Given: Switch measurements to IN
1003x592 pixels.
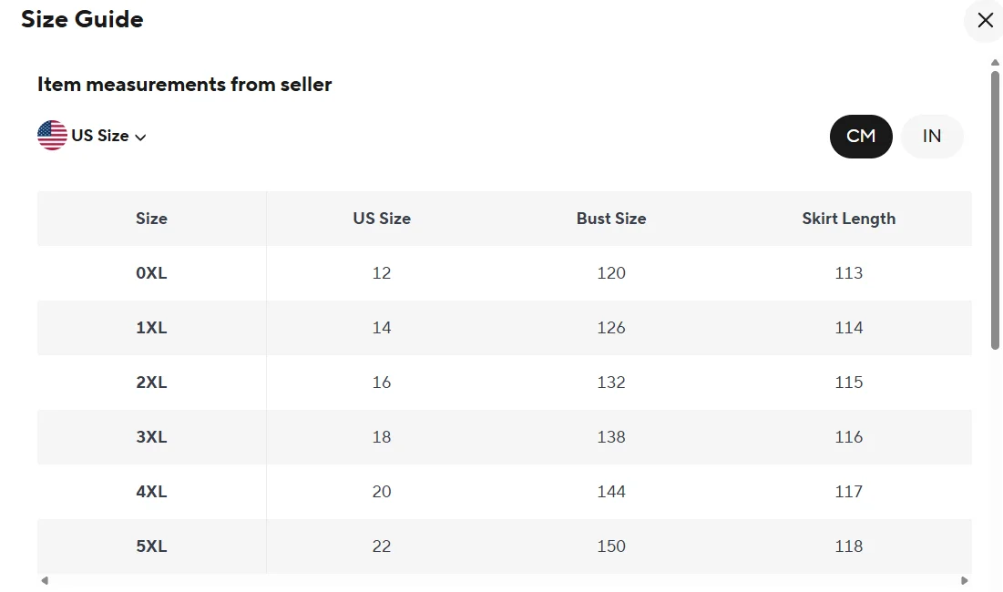Looking at the screenshot, I should click(x=931, y=137).
